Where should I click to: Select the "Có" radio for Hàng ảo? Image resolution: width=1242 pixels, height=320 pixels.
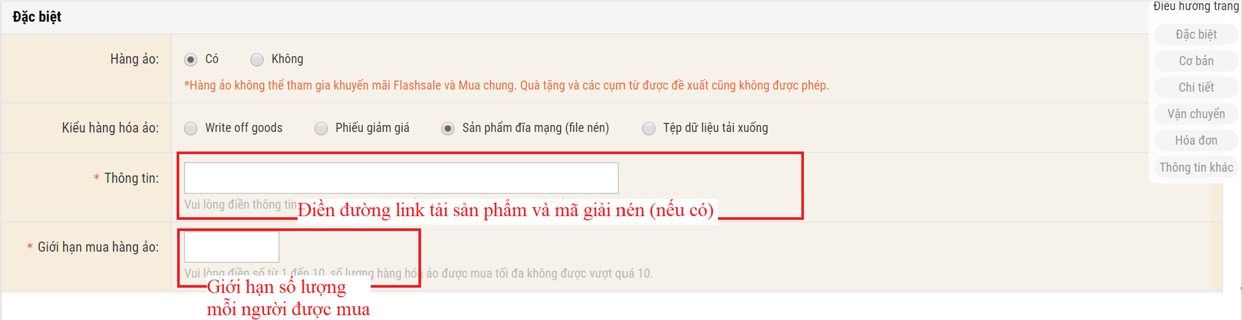[x=190, y=59]
